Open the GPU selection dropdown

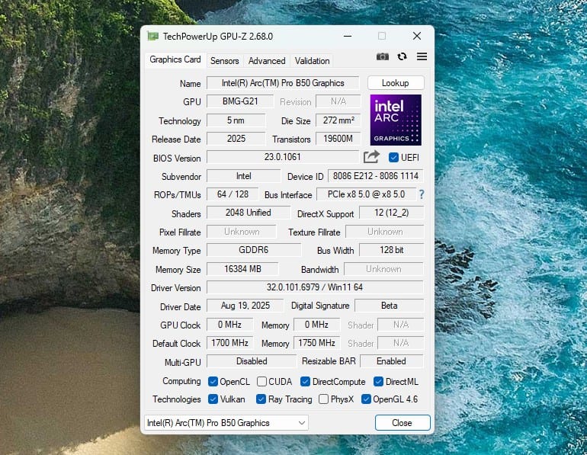coord(226,423)
